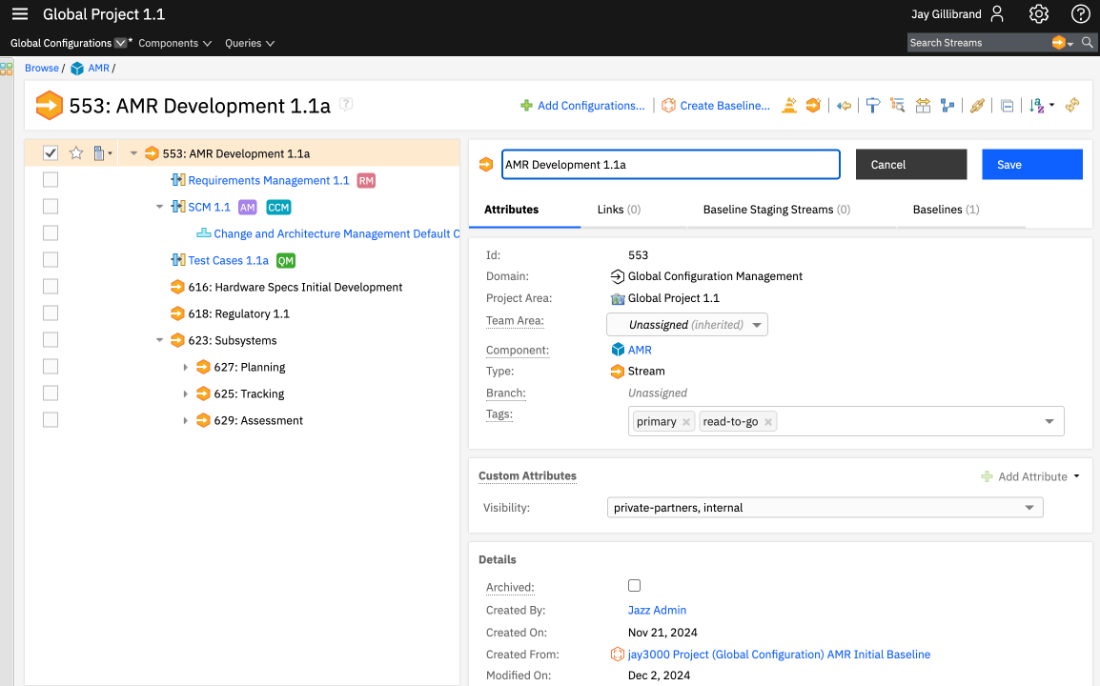This screenshot has width=1100, height=686.
Task: Switch to the Attributes tab
Action: pyautogui.click(x=512, y=209)
